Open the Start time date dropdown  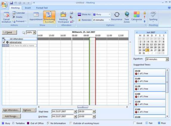[x=75, y=111]
